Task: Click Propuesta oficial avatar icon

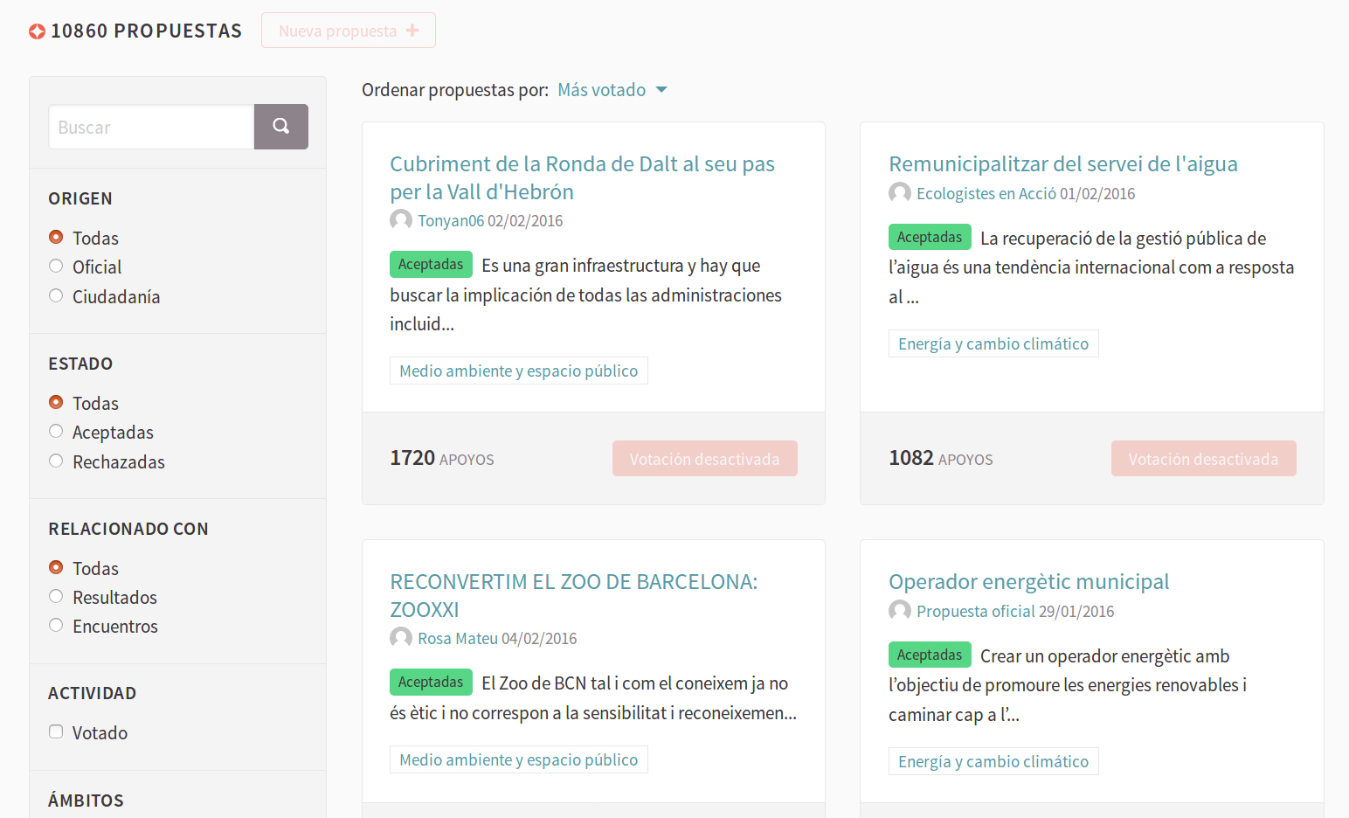Action: pos(900,611)
